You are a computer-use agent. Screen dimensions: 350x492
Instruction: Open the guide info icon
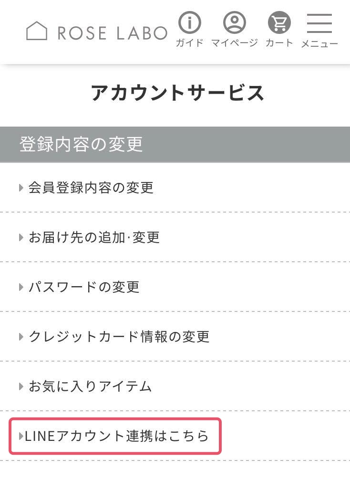[189, 22]
